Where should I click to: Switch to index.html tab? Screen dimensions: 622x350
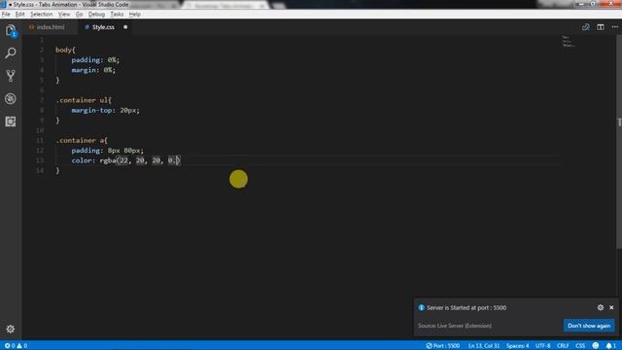tap(50, 27)
